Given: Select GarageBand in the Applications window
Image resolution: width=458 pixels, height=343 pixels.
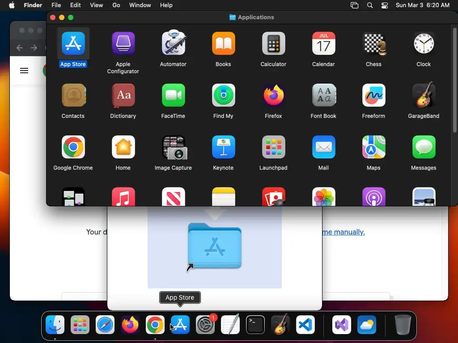Looking at the screenshot, I should click(x=424, y=95).
